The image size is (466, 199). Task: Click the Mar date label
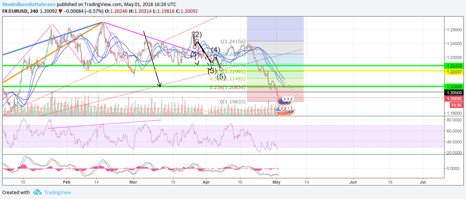point(134,181)
